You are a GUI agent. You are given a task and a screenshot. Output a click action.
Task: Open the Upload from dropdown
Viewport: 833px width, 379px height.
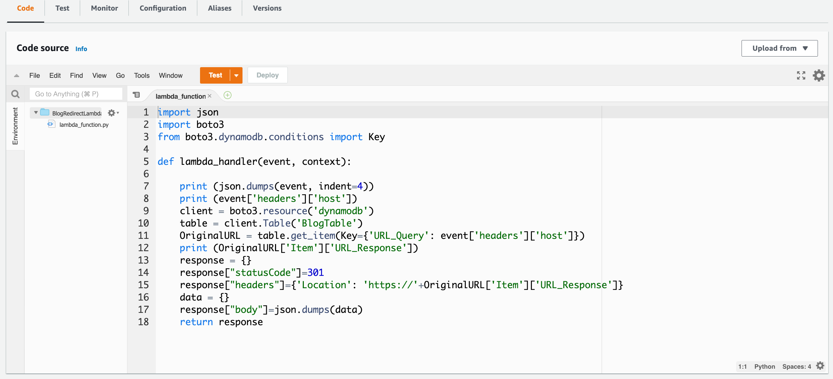[779, 48]
